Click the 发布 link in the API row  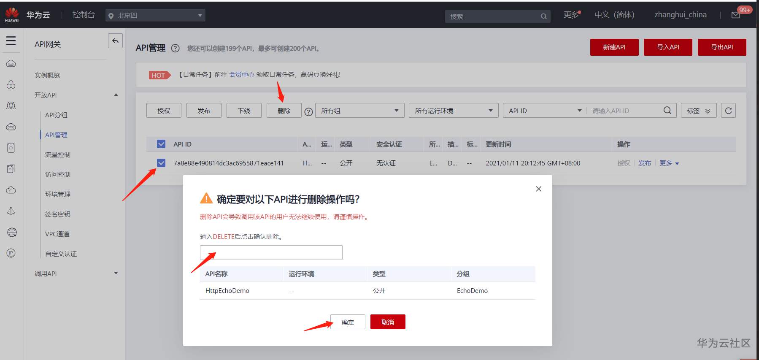645,163
